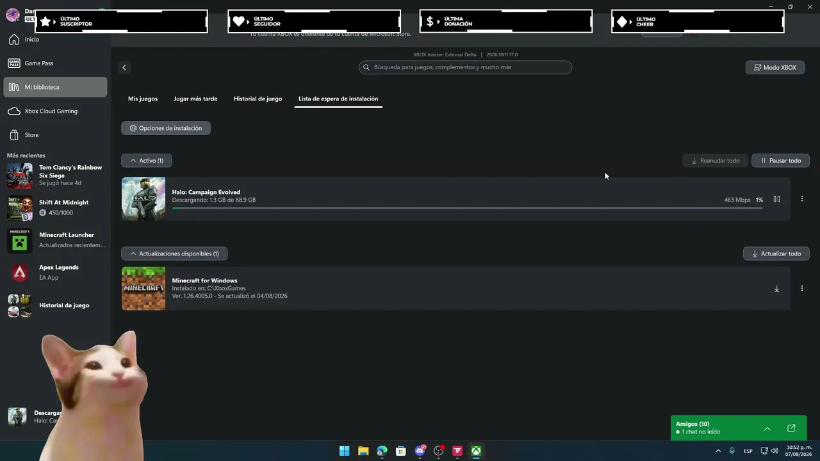Click the Amigos (10) header text

(x=693, y=424)
